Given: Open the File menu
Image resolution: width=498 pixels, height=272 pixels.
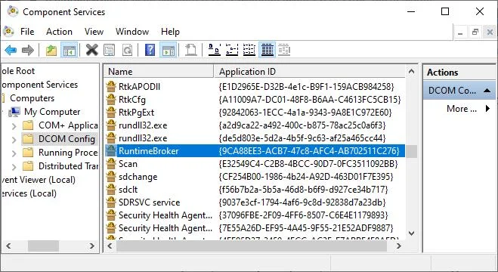Looking at the screenshot, I should (x=27, y=32).
